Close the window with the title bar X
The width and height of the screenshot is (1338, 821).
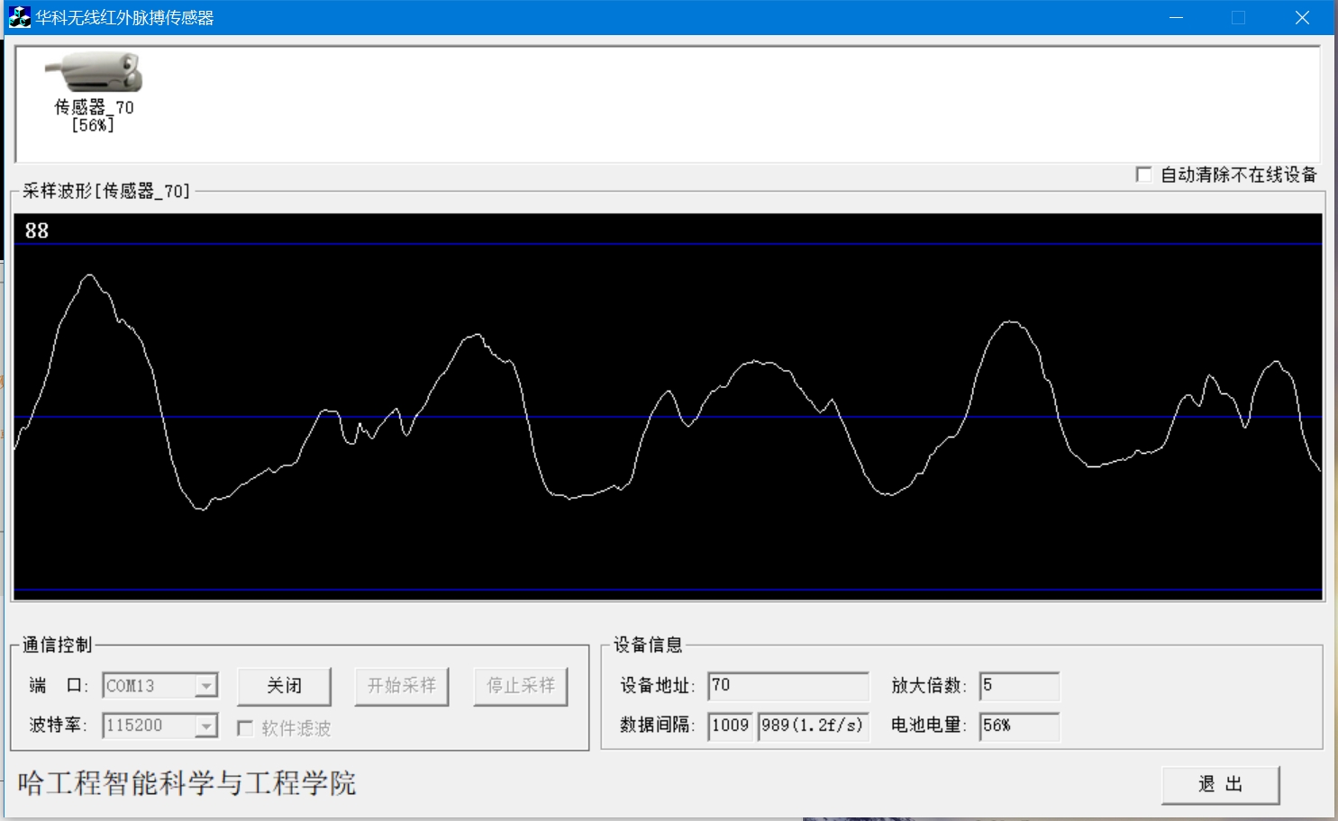[1301, 18]
